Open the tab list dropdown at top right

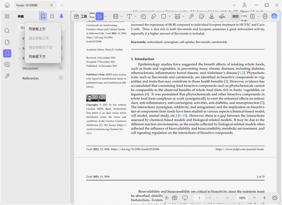point(234,5)
